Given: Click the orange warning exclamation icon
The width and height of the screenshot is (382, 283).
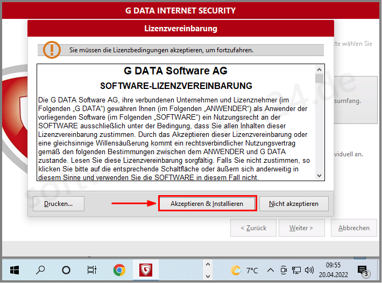Looking at the screenshot, I should pyautogui.click(x=52, y=50).
